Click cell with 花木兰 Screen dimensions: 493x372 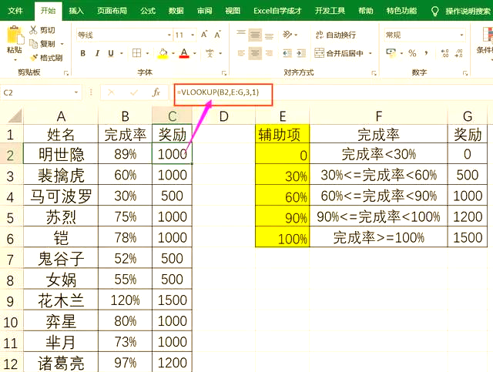coord(61,300)
